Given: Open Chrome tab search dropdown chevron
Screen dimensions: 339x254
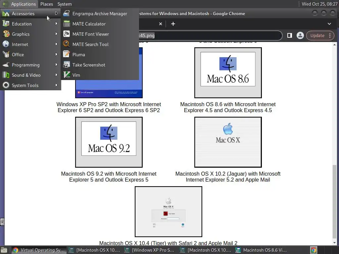Looking at the screenshot, I should (329, 24).
